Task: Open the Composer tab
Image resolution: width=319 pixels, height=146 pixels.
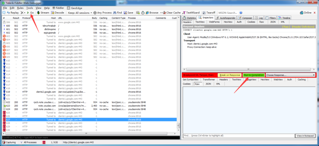Action: (245, 18)
